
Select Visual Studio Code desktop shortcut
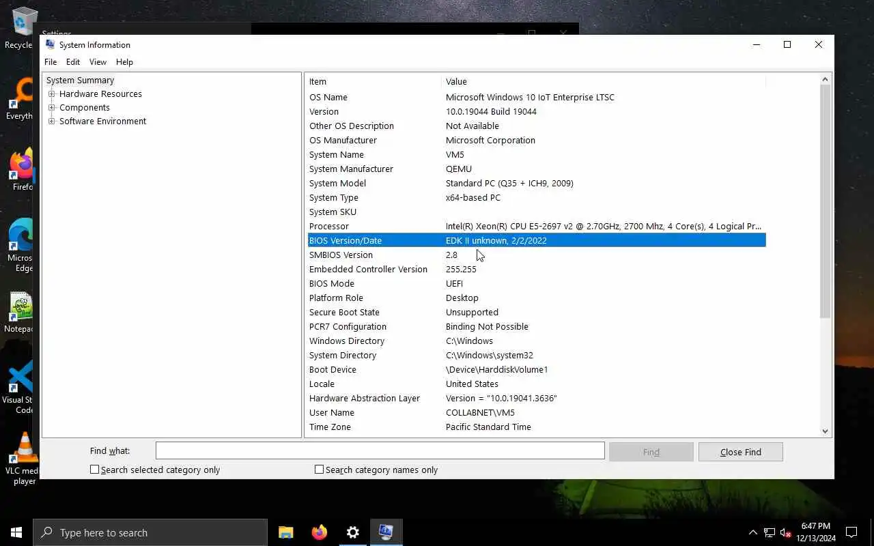point(20,386)
